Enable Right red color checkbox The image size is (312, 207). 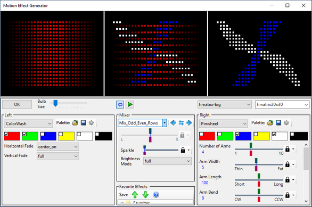pos(201,134)
